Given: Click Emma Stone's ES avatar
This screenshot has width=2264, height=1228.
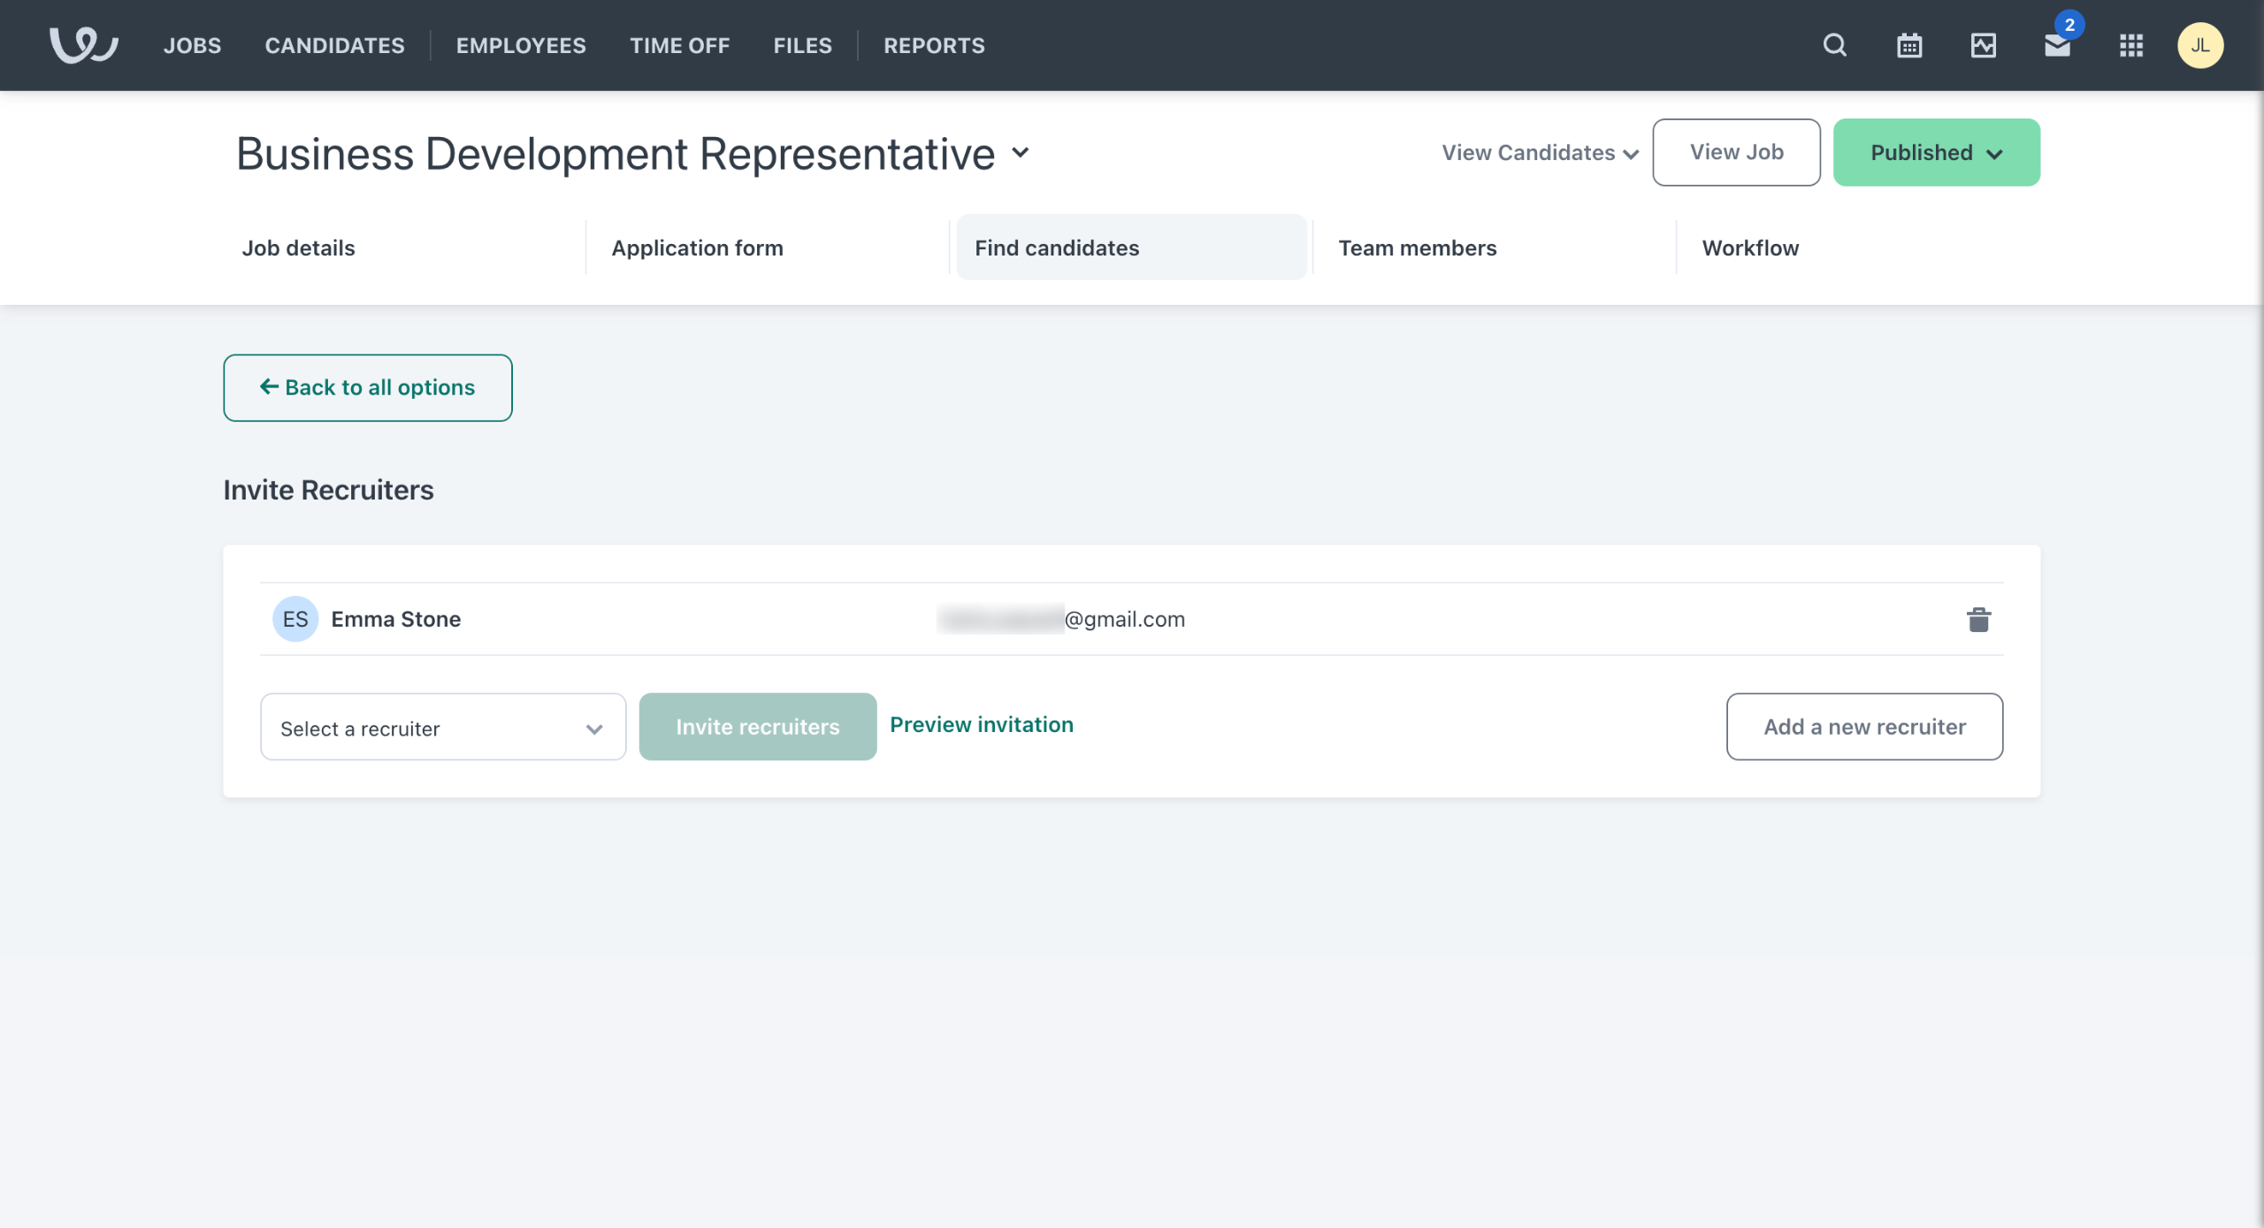Looking at the screenshot, I should 295,619.
